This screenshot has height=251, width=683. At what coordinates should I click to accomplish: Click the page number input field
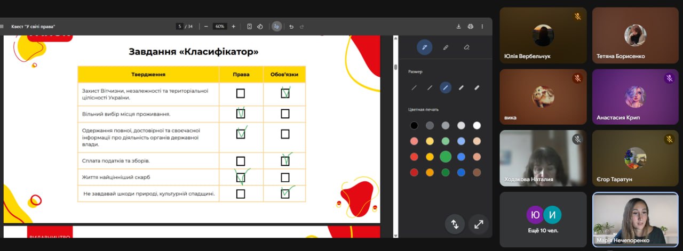[180, 26]
